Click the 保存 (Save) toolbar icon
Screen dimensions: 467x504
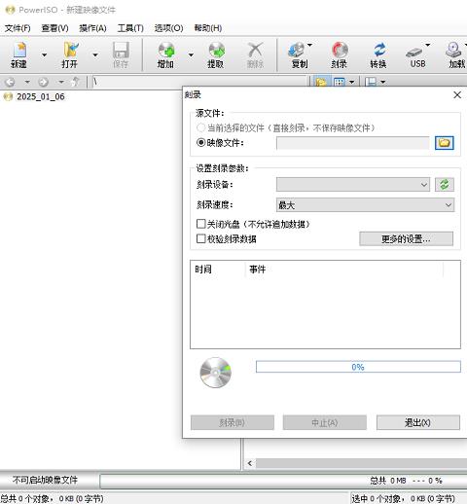click(121, 54)
